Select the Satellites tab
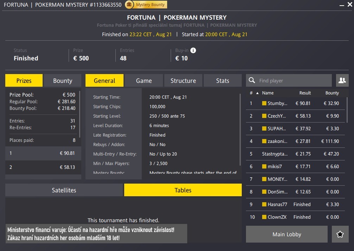 64,190
